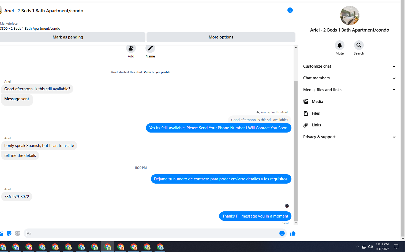Expand the Privacy & support section

click(x=350, y=137)
